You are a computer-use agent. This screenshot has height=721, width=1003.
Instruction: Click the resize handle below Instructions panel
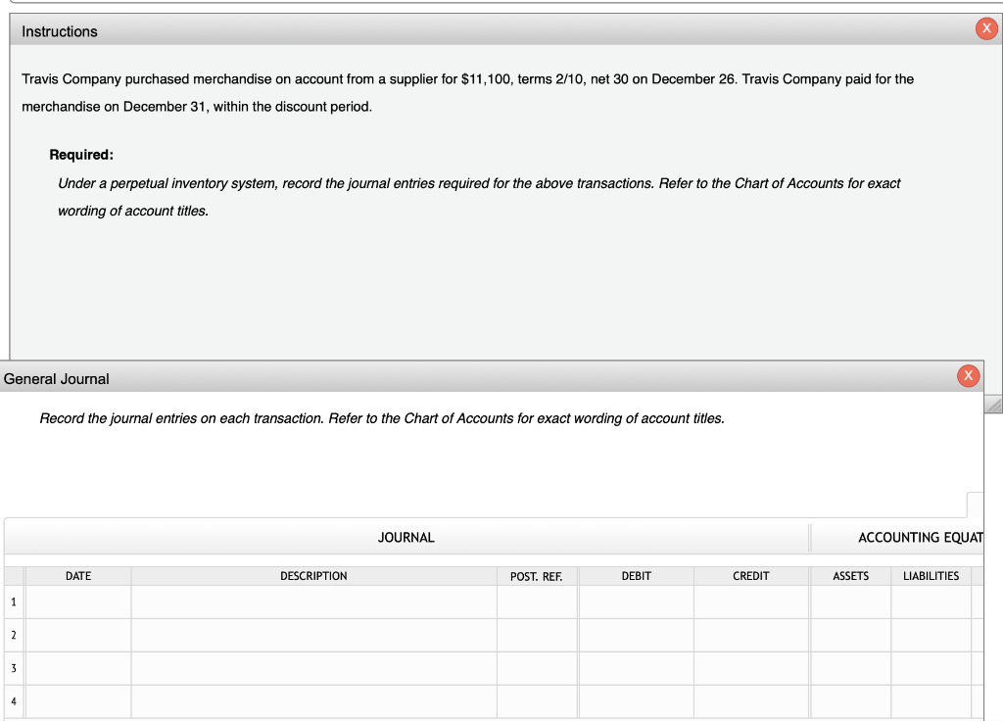tap(994, 404)
